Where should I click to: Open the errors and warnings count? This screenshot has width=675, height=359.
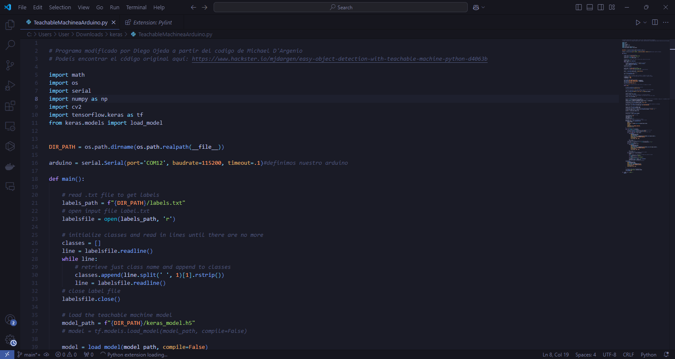click(x=66, y=354)
